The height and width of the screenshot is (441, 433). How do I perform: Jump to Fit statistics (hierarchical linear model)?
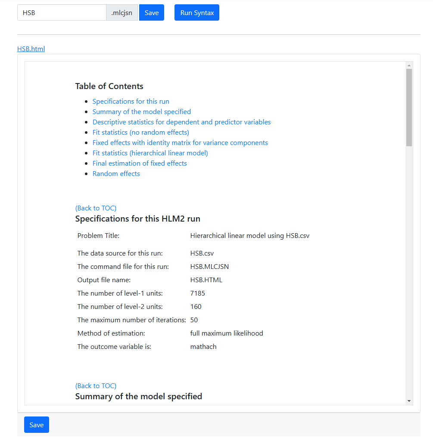[x=150, y=153]
